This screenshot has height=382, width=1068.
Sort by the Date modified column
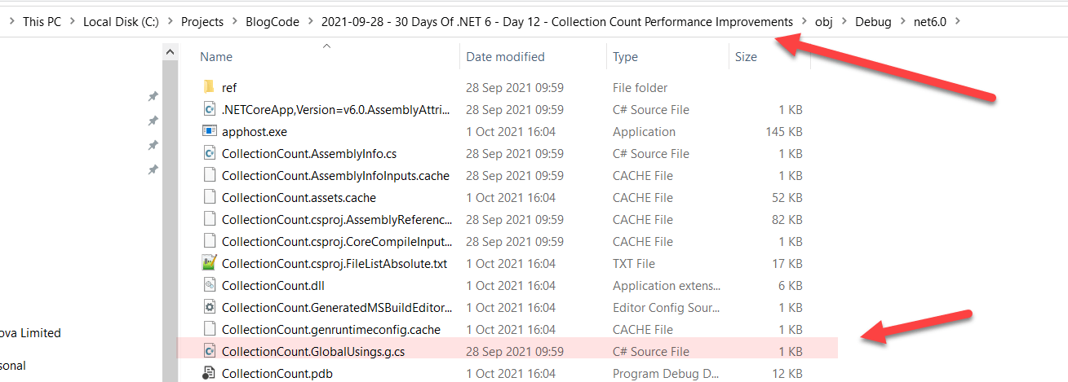(505, 57)
